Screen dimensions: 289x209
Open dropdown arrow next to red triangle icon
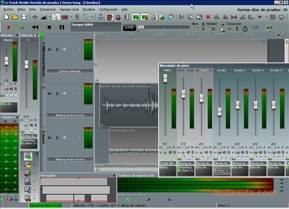(266, 17)
